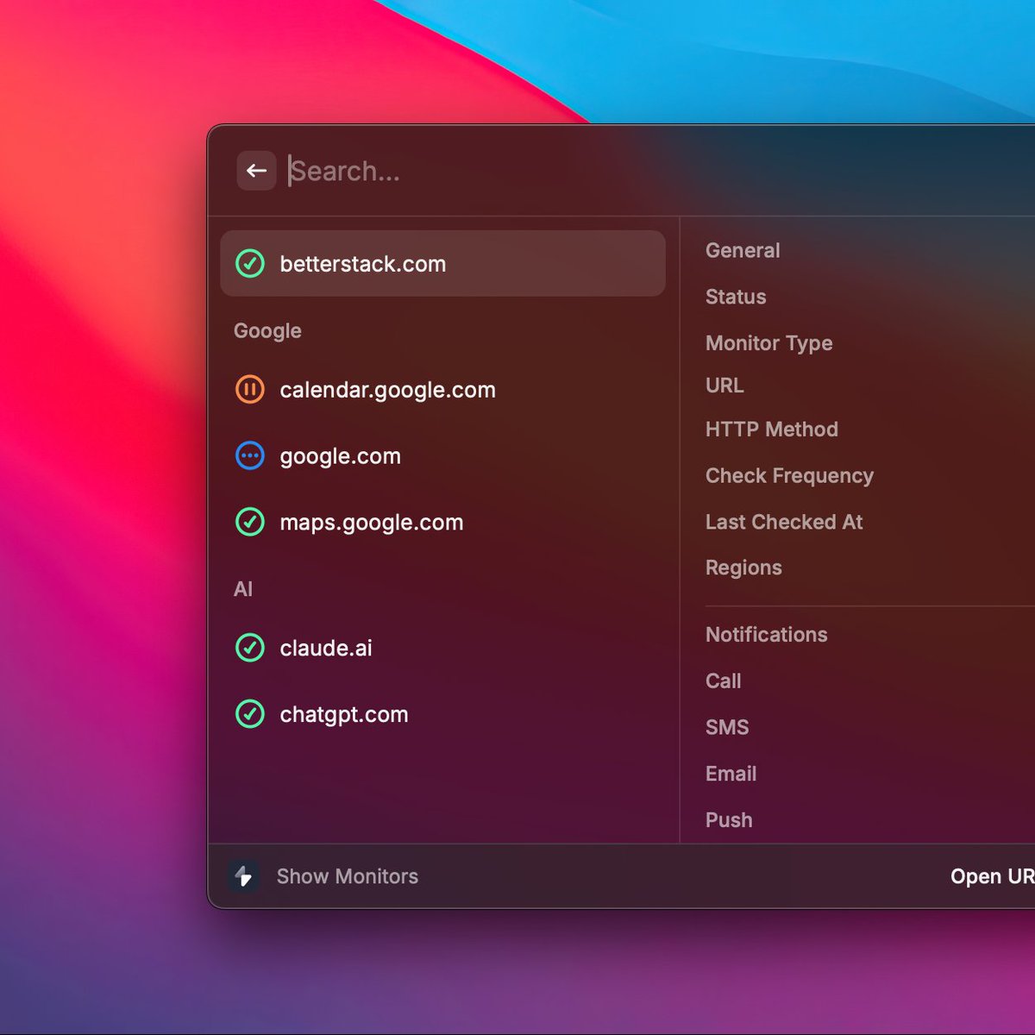Viewport: 1035px width, 1035px height.
Task: Click the Status detail label
Action: pos(736,297)
